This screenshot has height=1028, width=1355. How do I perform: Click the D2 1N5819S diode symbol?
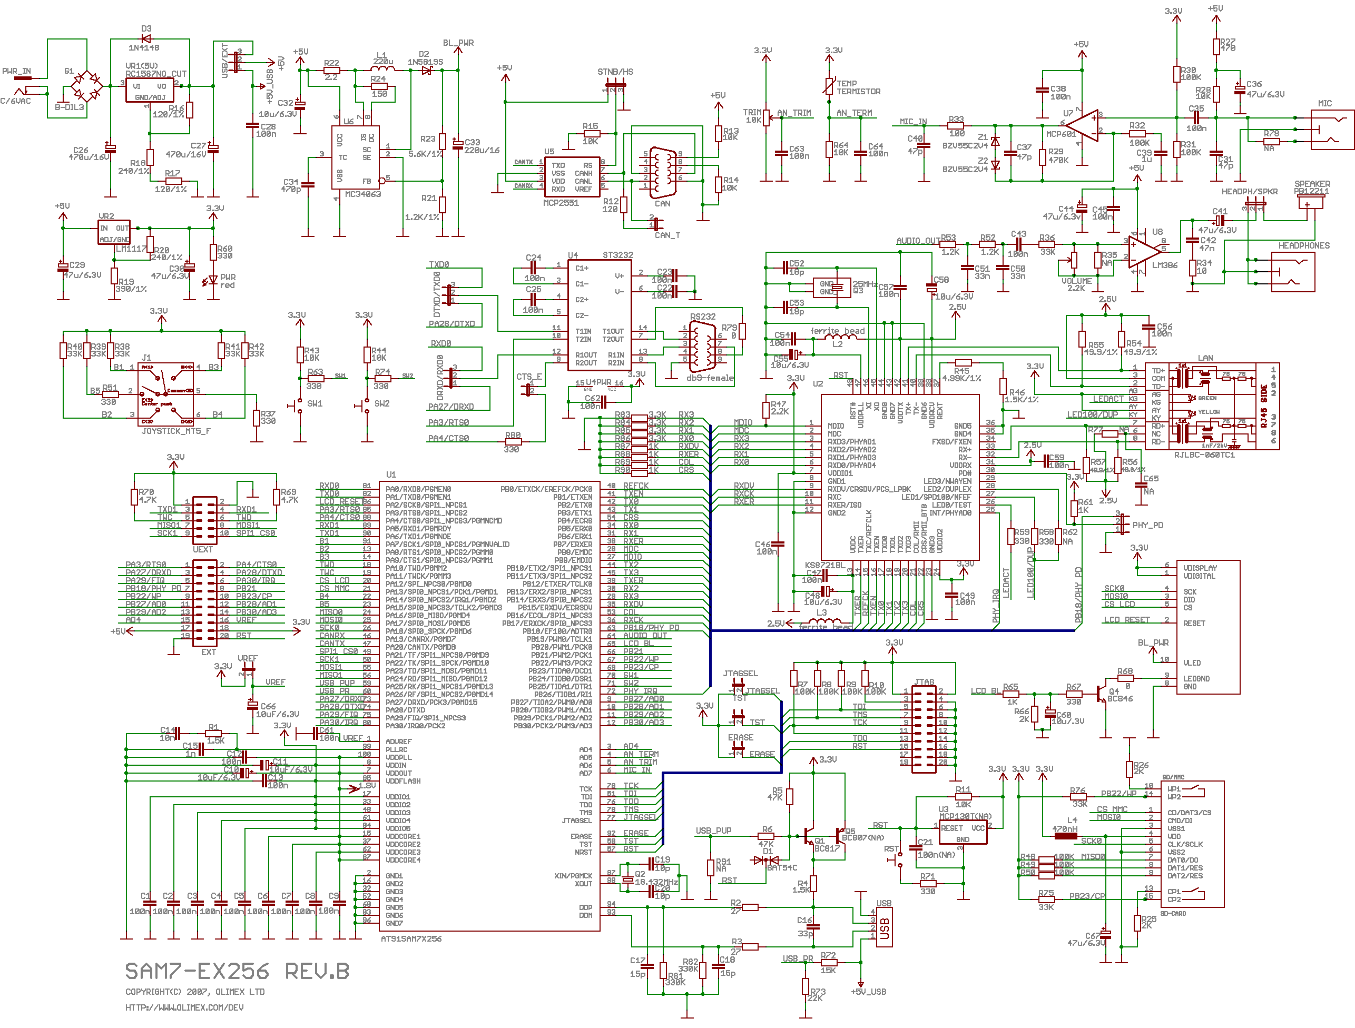[426, 71]
